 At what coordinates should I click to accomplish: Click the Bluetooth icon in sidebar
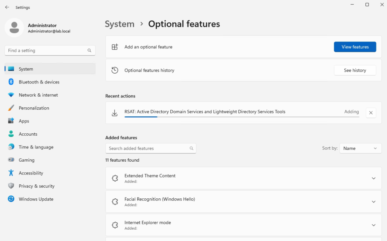point(11,82)
